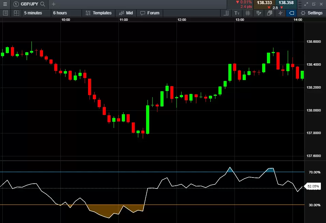Viewport: 326px width, 223px height.
Task: Open the chart list view icon
Action: point(5,13)
